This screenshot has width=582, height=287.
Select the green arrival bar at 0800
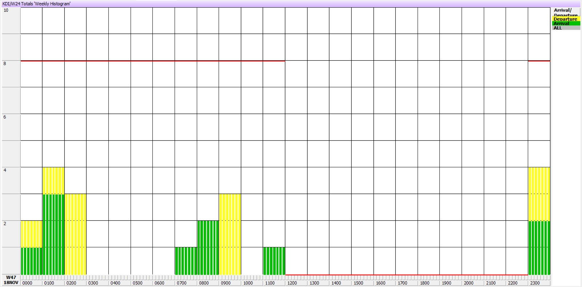(208, 247)
